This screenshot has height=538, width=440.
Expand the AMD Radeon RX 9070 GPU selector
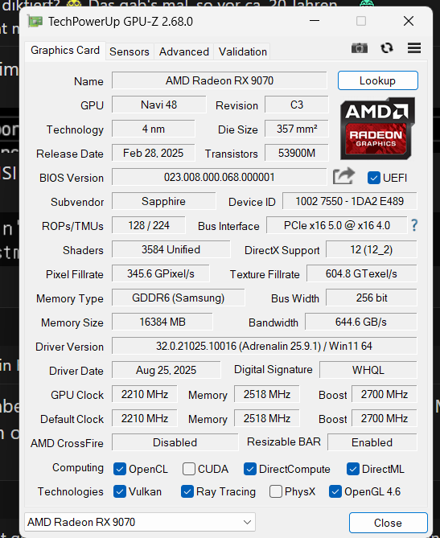click(140, 522)
